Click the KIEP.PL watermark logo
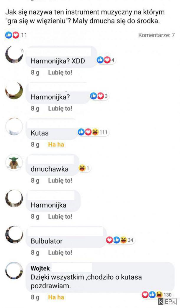 point(167,302)
